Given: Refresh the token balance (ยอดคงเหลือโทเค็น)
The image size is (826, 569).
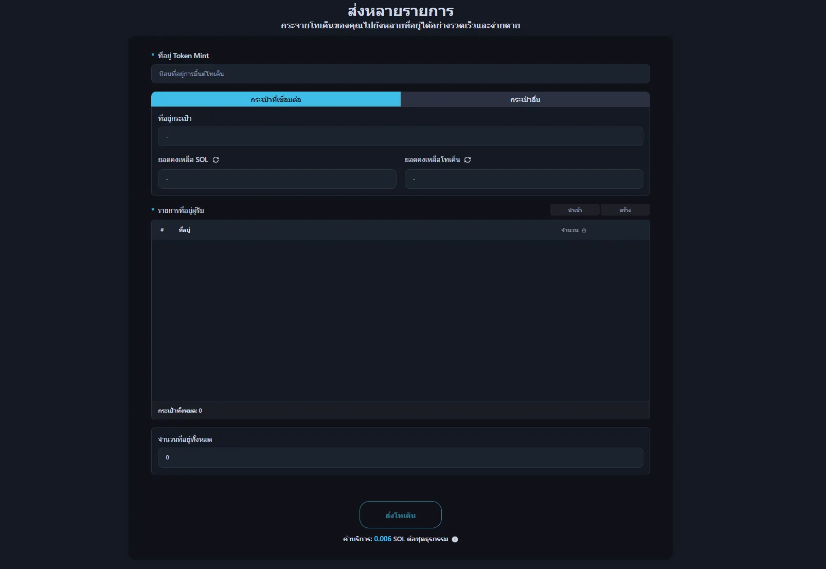Looking at the screenshot, I should [x=468, y=160].
